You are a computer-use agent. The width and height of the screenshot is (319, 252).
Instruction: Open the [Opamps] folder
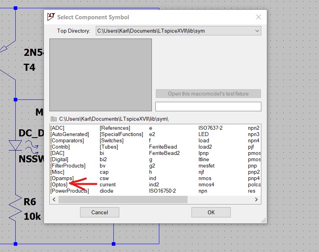pos(62,178)
